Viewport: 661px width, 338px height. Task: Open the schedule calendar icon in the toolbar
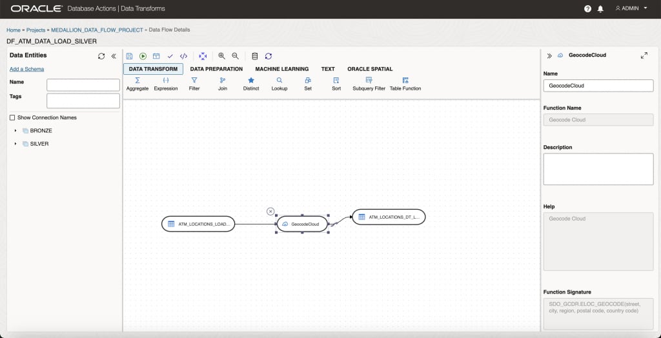(x=156, y=56)
